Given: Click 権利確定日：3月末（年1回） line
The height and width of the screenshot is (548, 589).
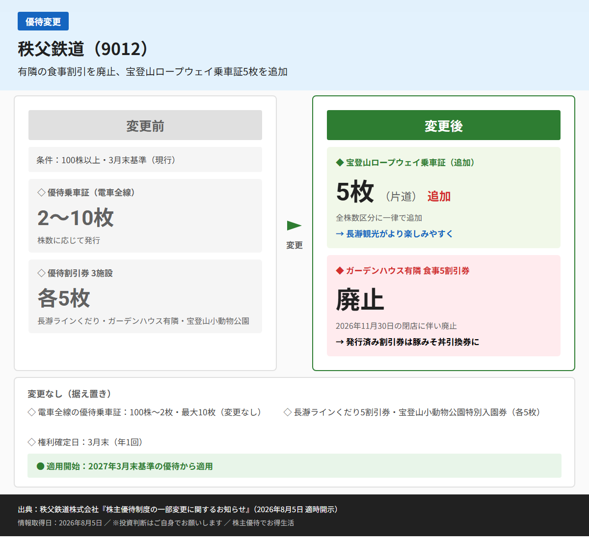Looking at the screenshot, I should [85, 442].
